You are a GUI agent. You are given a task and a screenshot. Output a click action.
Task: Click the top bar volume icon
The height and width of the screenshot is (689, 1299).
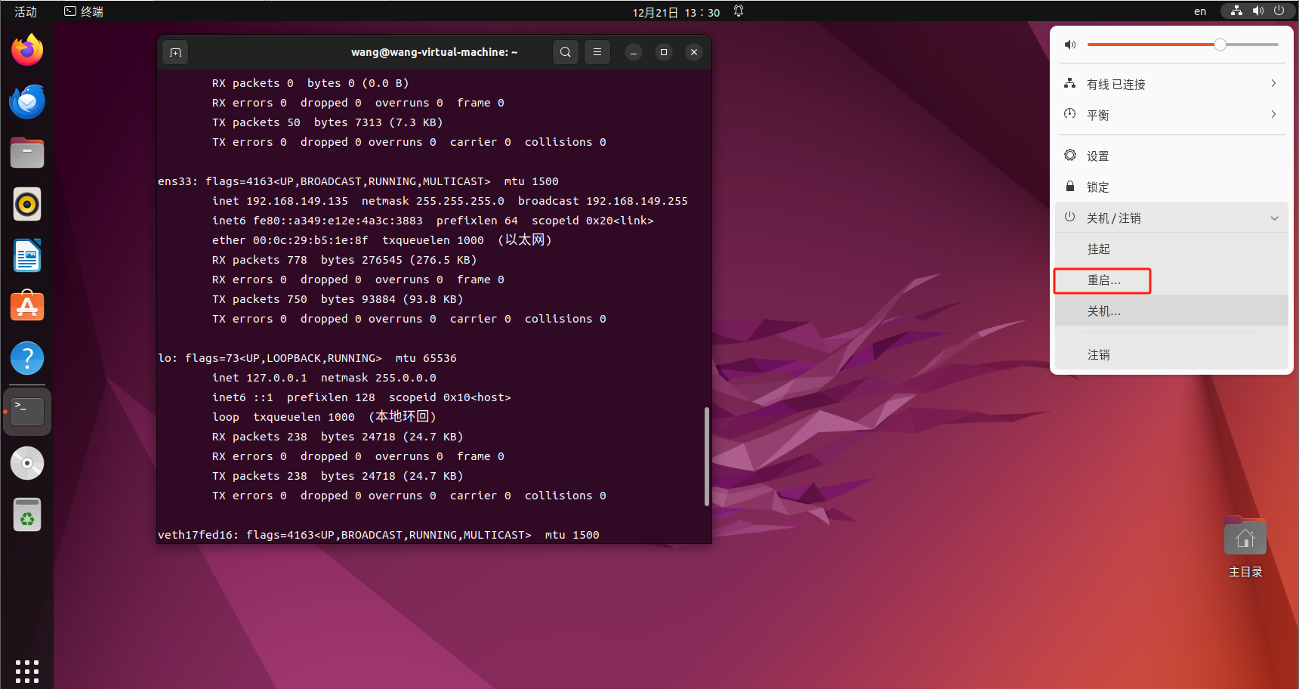1257,11
